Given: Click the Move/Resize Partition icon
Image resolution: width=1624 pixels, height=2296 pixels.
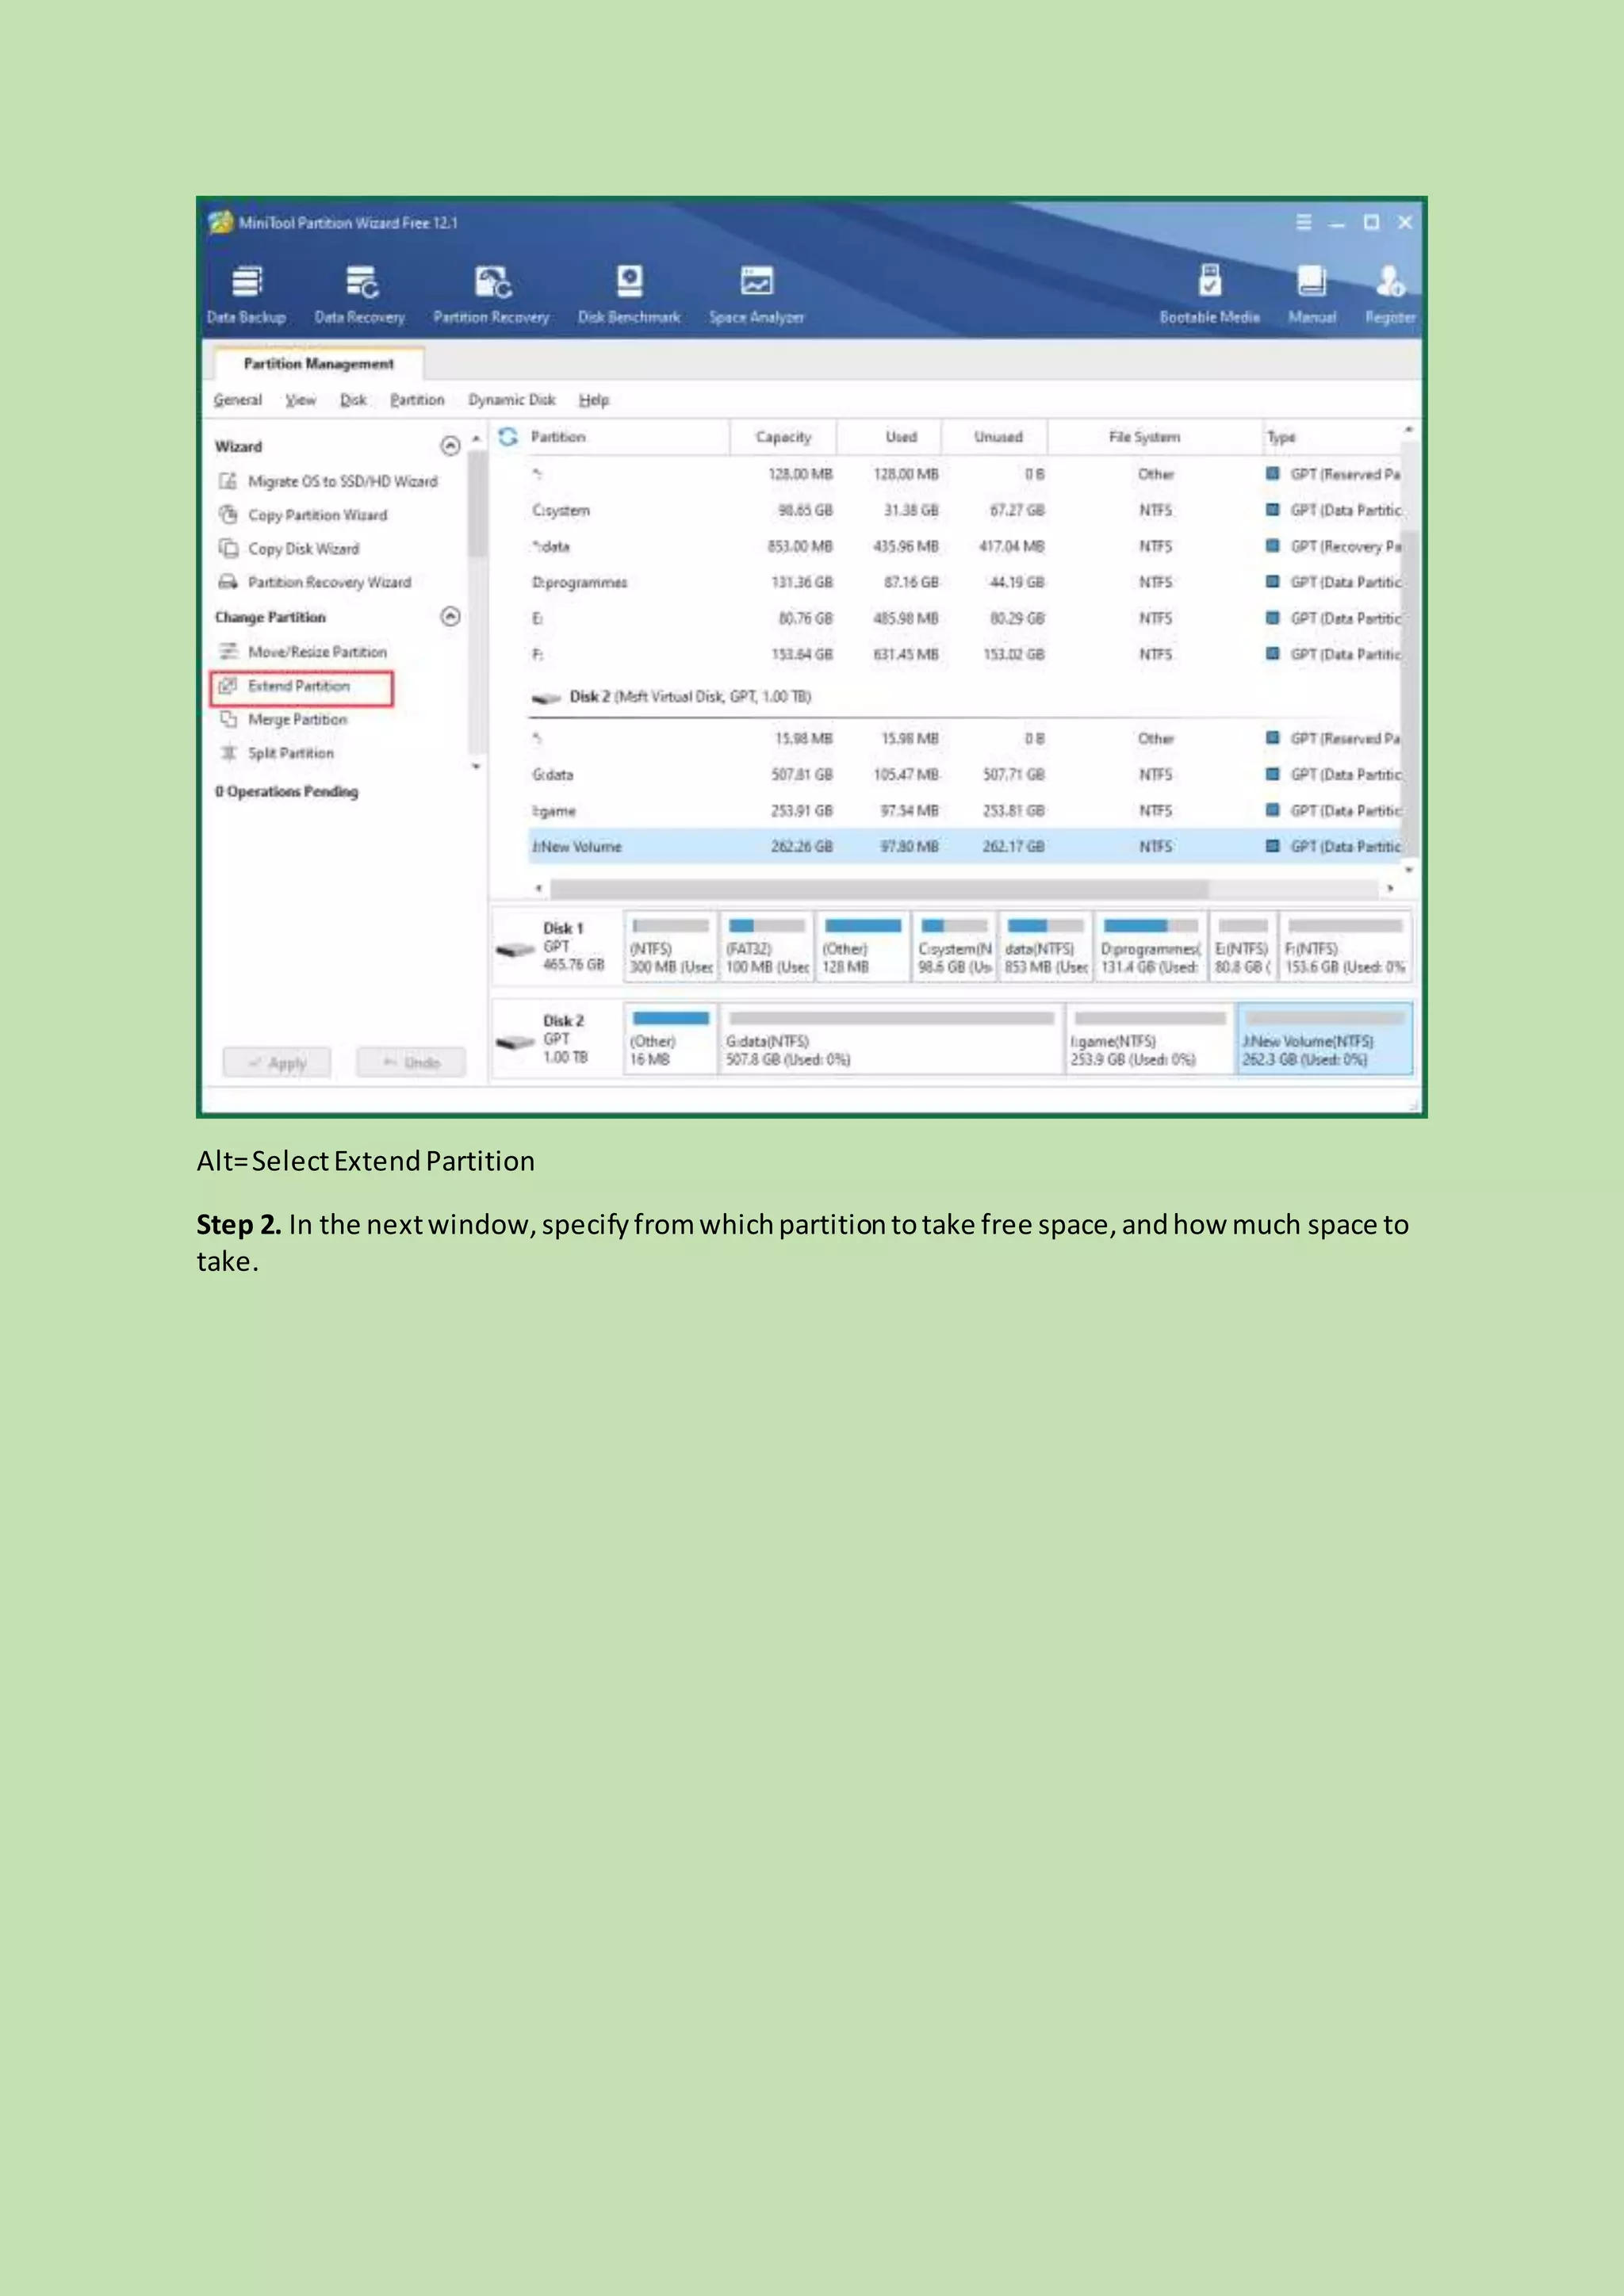Looking at the screenshot, I should coord(228,652).
